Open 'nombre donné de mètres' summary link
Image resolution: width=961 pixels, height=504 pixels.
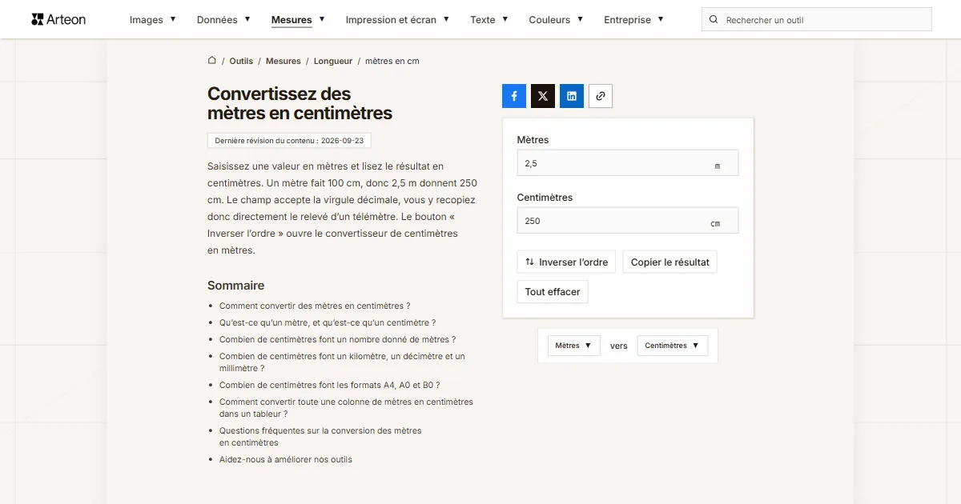click(x=337, y=339)
